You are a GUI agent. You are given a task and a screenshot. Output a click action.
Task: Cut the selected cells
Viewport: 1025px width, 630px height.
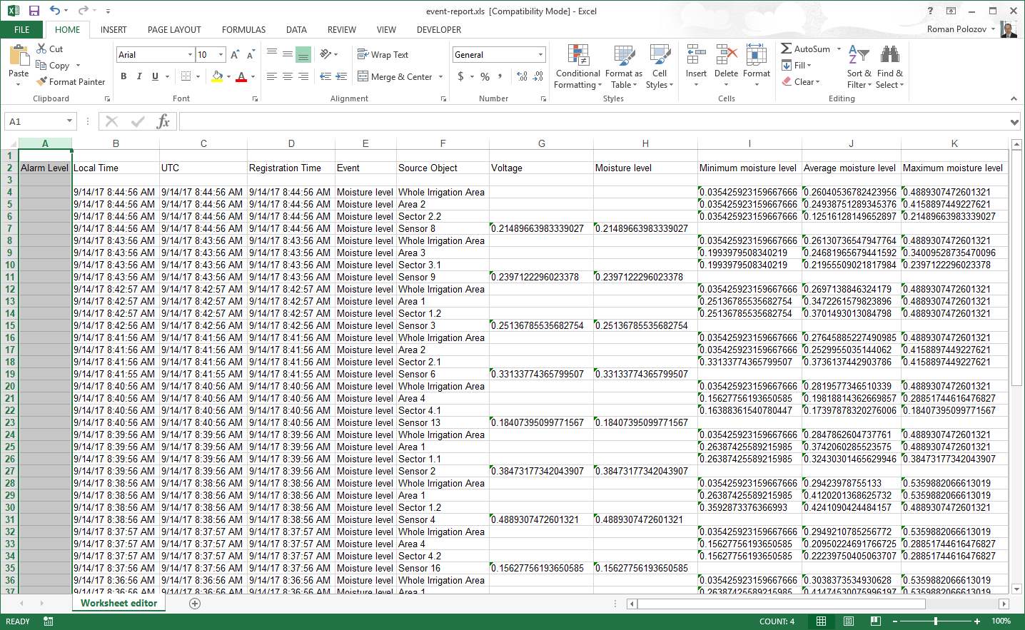point(50,49)
